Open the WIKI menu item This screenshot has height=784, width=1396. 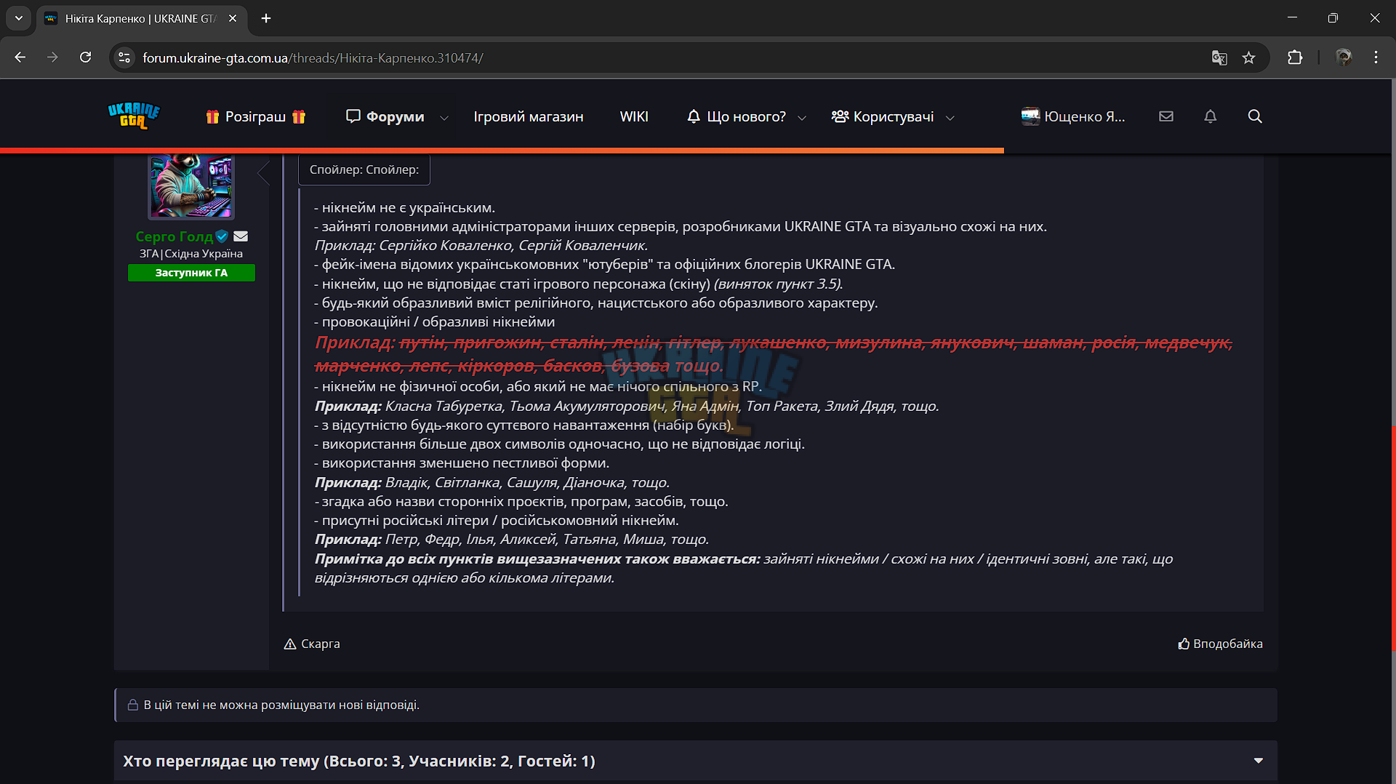tap(634, 116)
